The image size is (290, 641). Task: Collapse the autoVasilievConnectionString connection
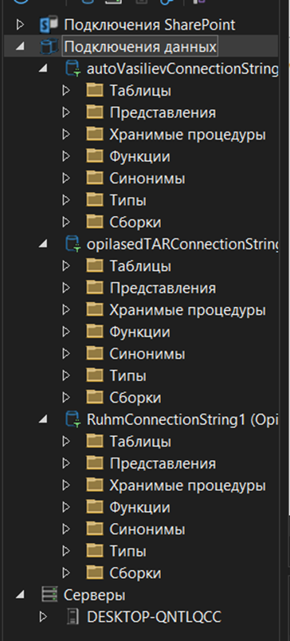click(x=42, y=69)
